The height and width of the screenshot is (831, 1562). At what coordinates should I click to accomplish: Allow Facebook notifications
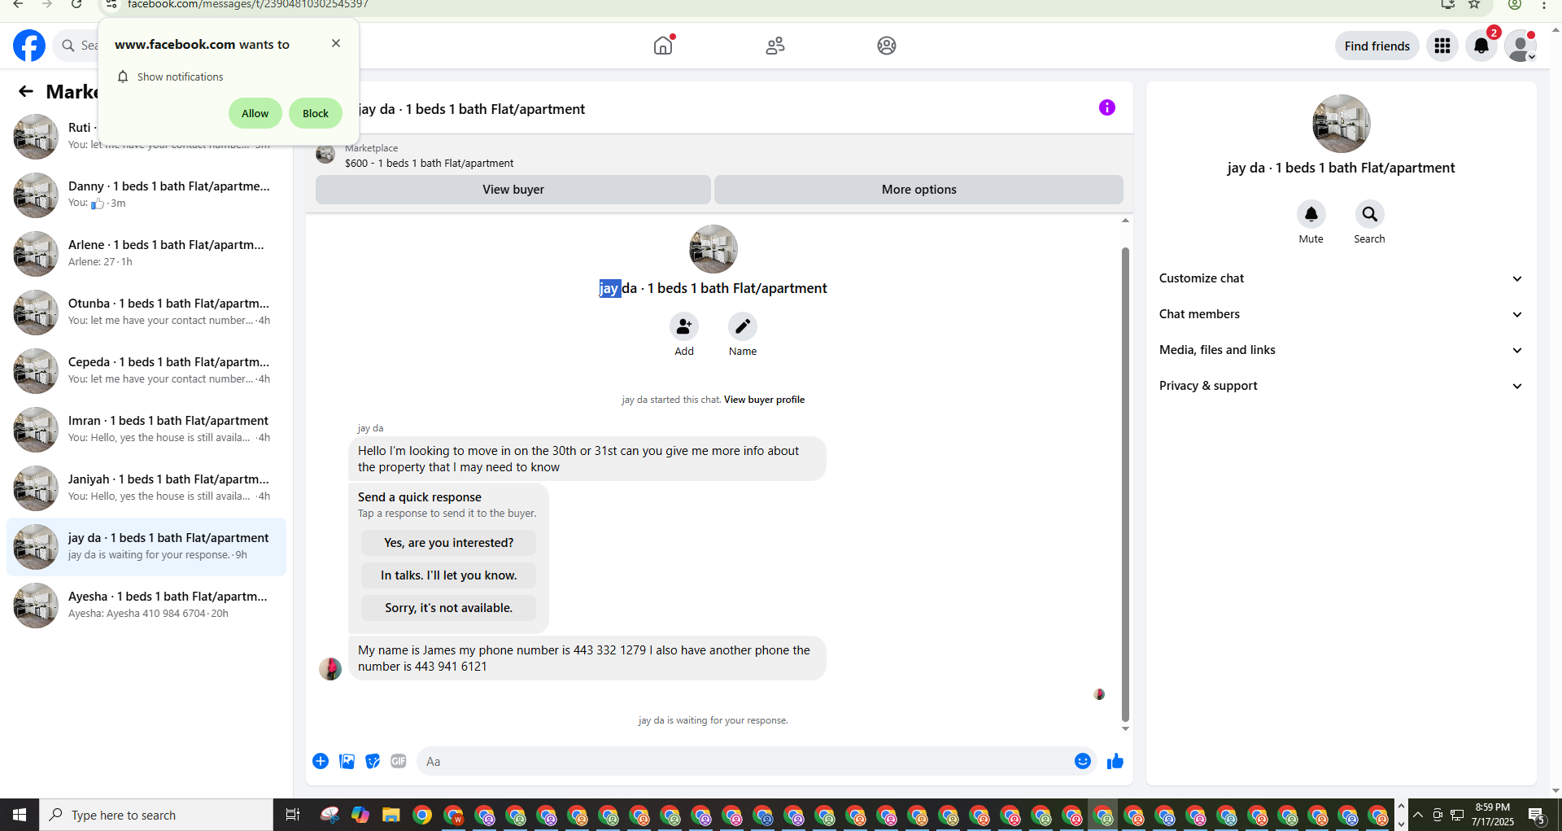tap(255, 113)
